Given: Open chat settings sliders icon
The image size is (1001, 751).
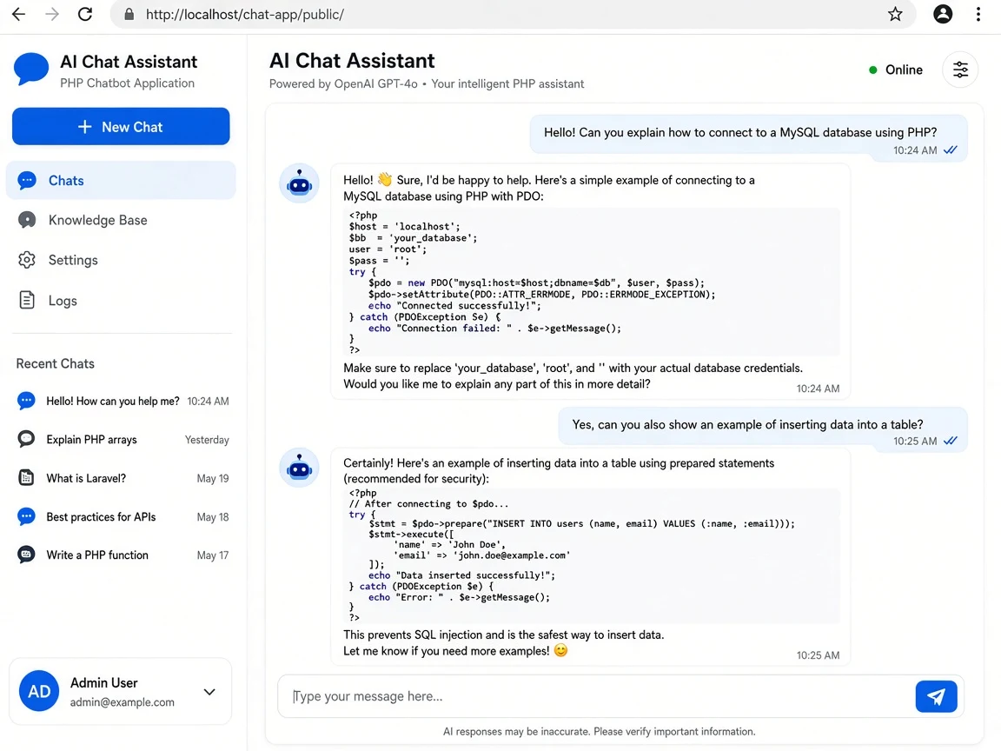Looking at the screenshot, I should pos(960,70).
